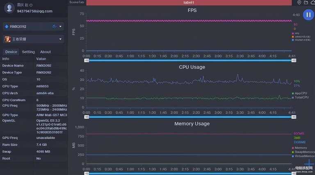Open the About tab
The width and height of the screenshot is (315, 175).
46,52
